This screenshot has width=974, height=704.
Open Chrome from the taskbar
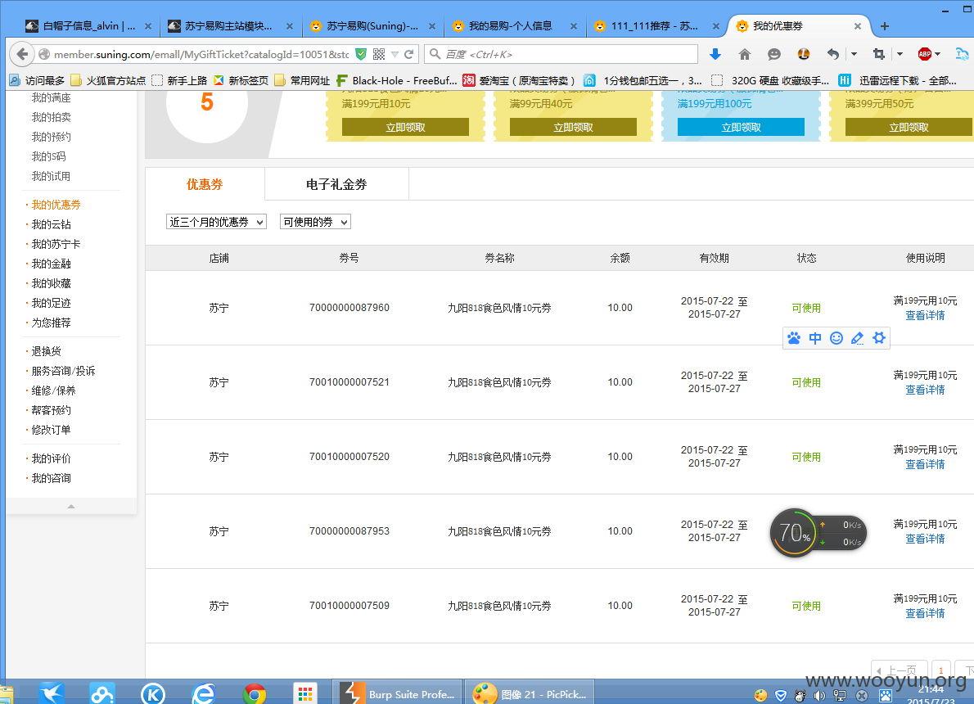[x=255, y=693]
